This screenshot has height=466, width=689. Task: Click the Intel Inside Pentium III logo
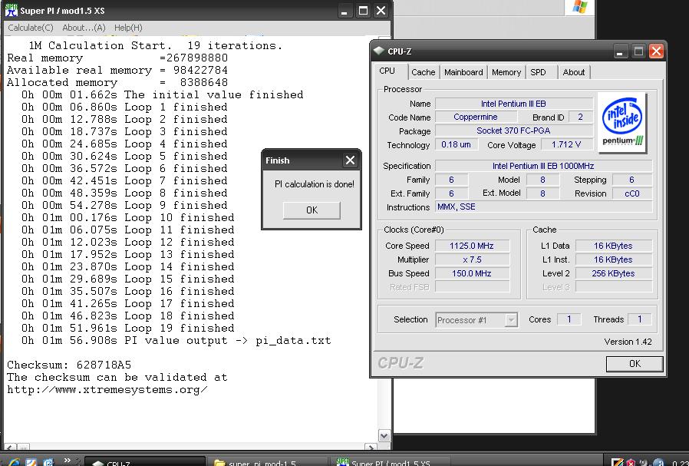click(621, 123)
